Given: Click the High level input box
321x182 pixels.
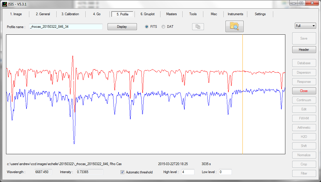Looking at the screenshot, I should [188, 172].
